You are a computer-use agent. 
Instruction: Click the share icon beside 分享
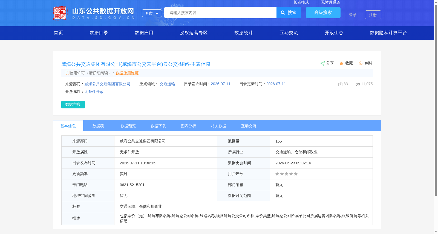click(322, 63)
